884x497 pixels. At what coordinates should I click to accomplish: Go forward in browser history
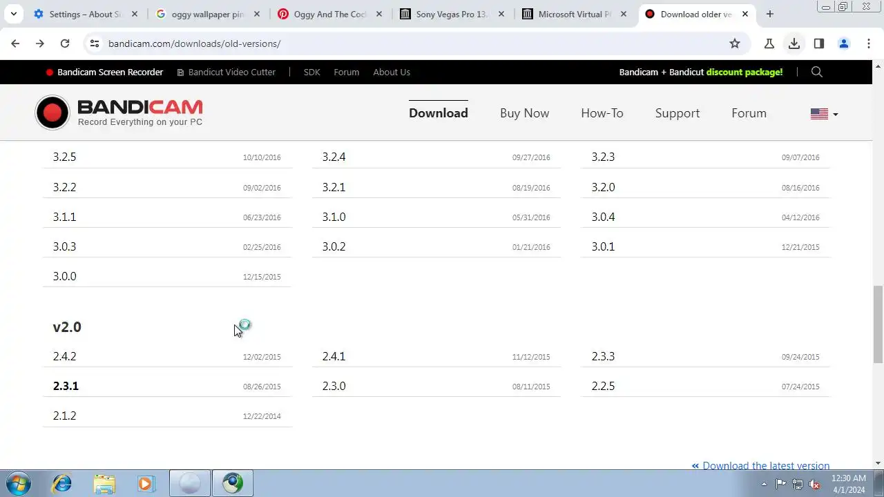(40, 43)
